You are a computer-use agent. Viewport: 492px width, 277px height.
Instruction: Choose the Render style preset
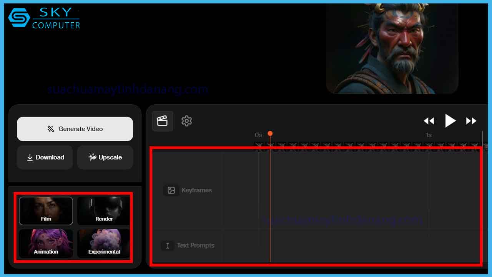pyautogui.click(x=104, y=211)
